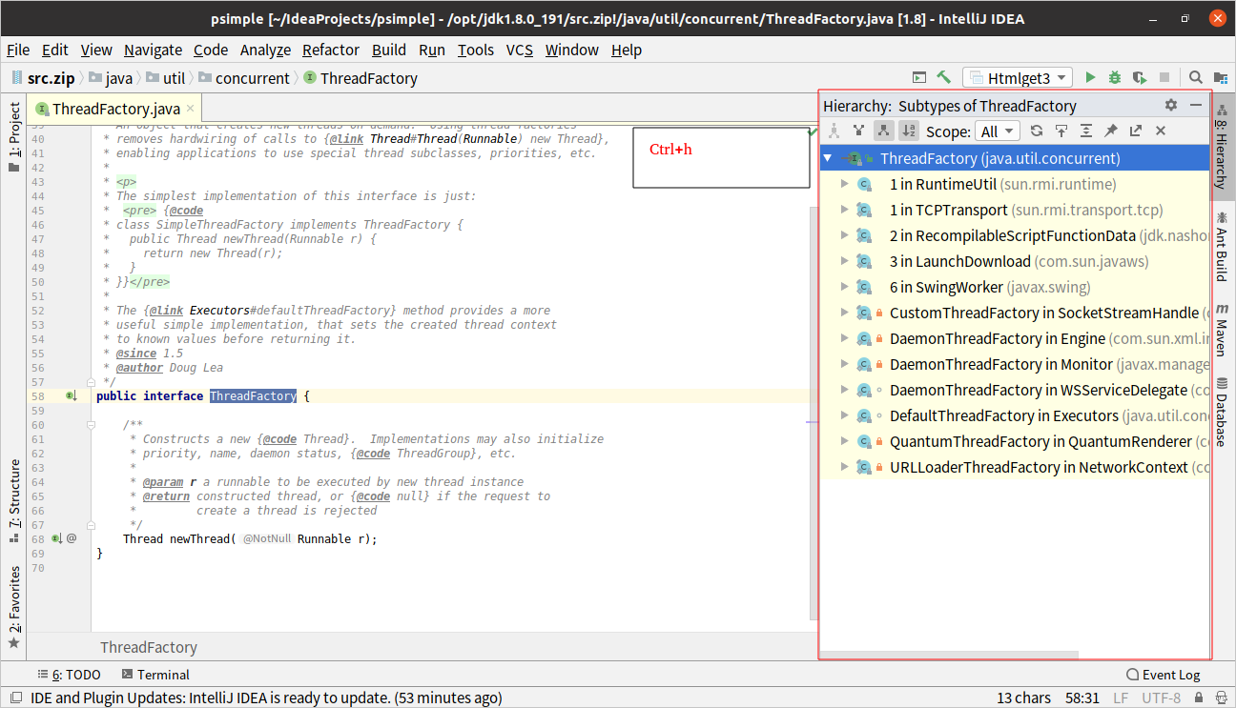Export Hierarchy to text file icon
This screenshot has width=1236, height=708.
point(1136,131)
